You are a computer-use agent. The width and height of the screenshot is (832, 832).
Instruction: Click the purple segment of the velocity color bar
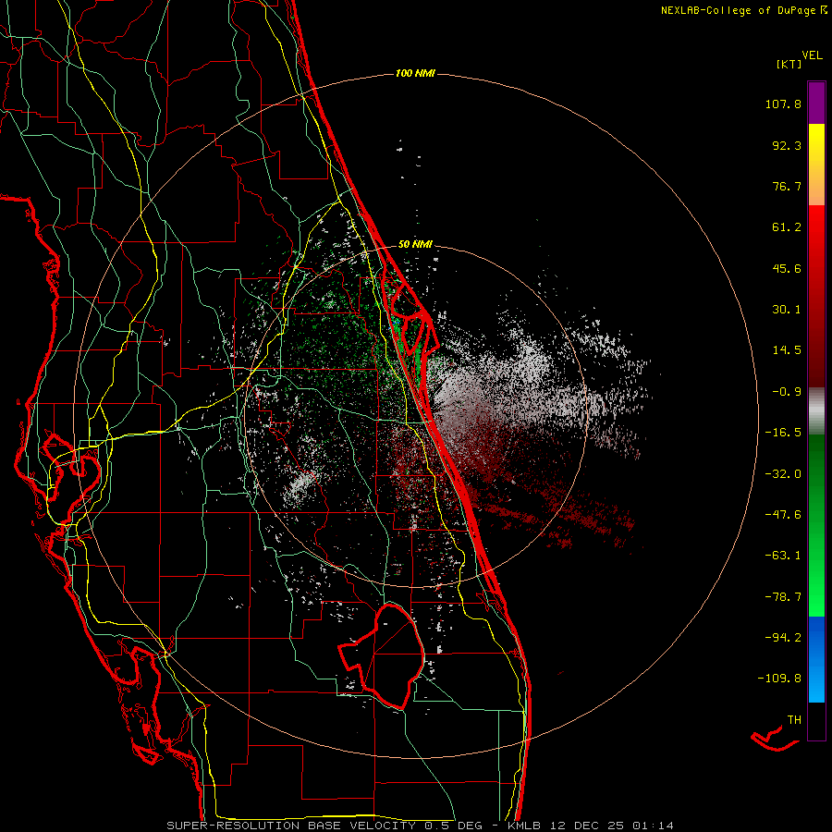pyautogui.click(x=816, y=103)
